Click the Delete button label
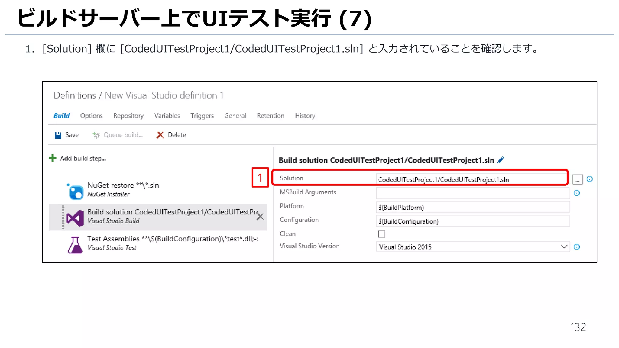 [177, 135]
